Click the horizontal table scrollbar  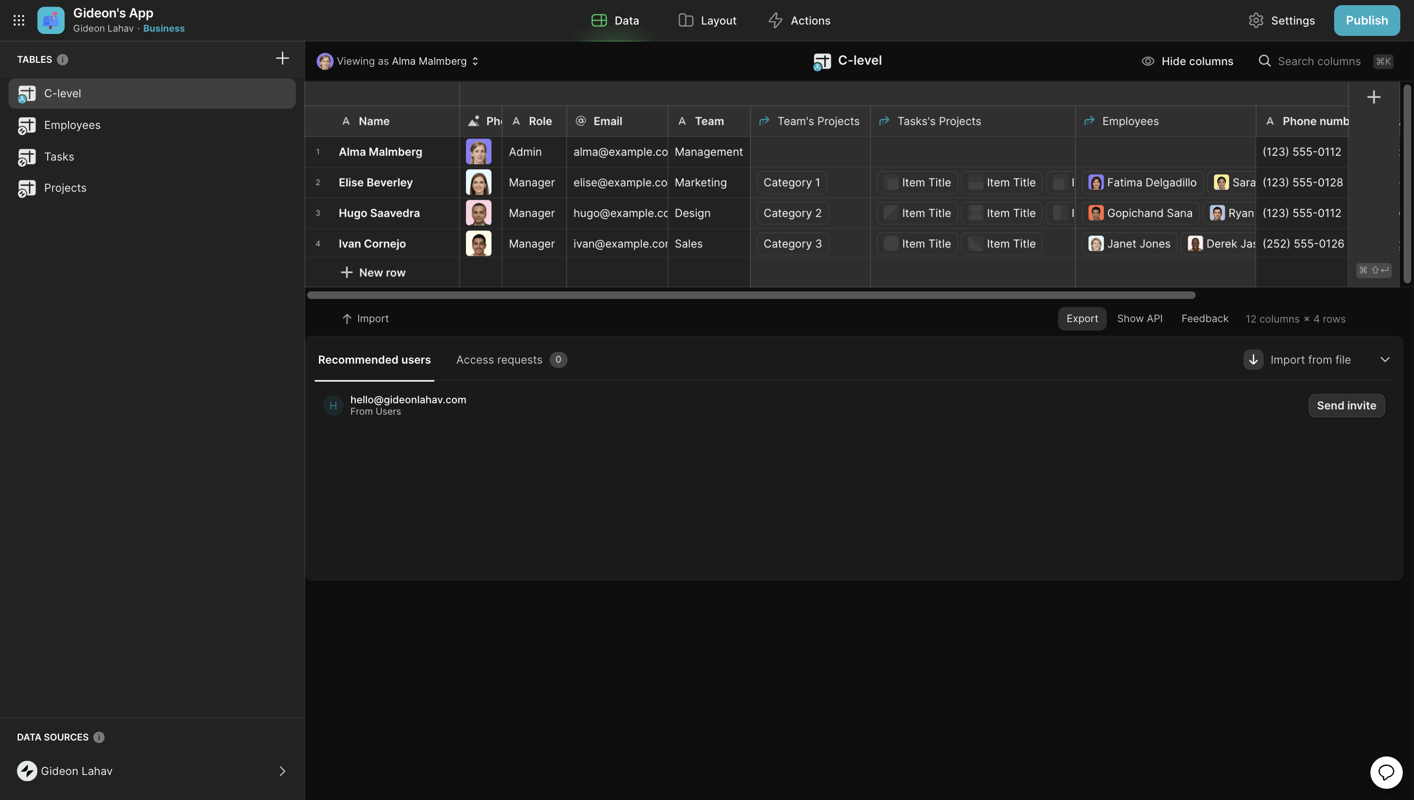point(751,295)
